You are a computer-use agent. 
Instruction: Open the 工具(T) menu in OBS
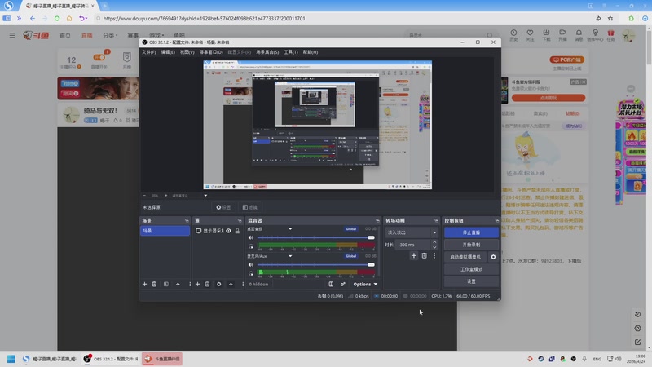click(290, 52)
